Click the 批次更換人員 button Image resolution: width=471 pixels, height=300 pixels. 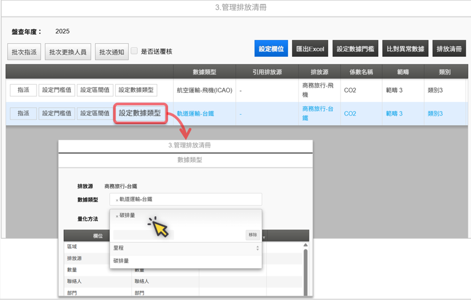[67, 52]
